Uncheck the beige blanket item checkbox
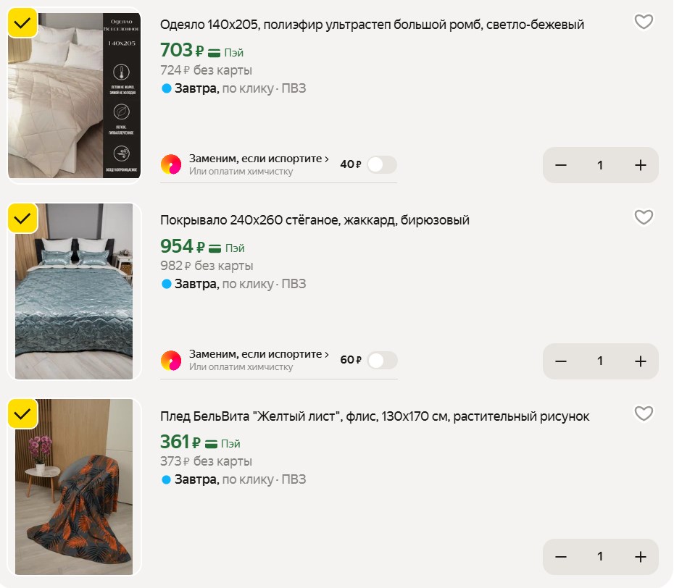Screen dimensions: 674x588 pos(22,22)
